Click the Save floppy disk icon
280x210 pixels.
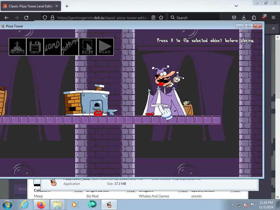point(35,47)
